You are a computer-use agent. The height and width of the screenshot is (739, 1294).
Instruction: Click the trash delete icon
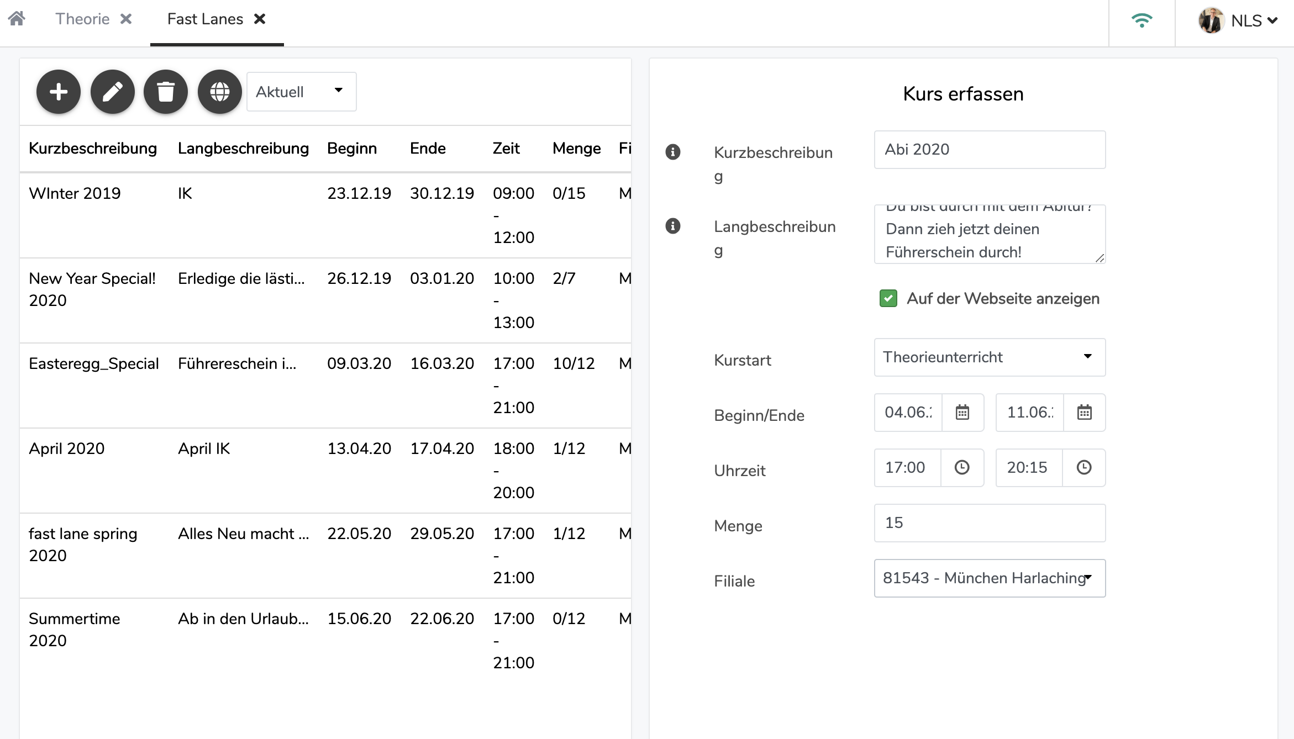click(166, 92)
